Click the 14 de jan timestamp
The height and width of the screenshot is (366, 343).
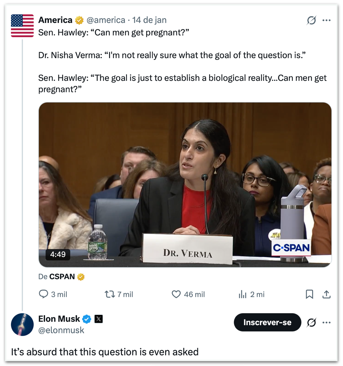pos(149,20)
